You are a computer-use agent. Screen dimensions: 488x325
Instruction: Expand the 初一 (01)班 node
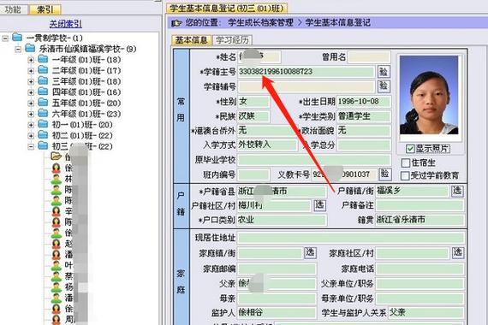31,125
